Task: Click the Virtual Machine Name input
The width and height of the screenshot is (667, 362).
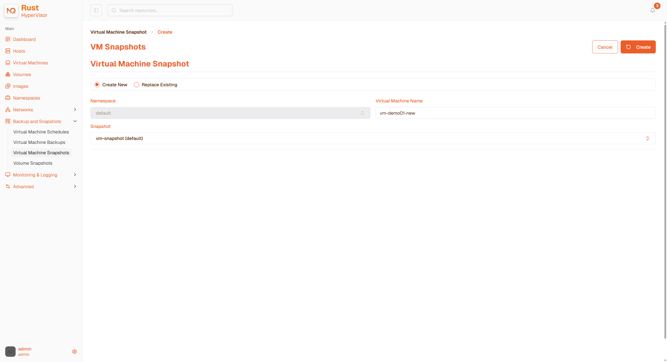Action: (x=516, y=113)
